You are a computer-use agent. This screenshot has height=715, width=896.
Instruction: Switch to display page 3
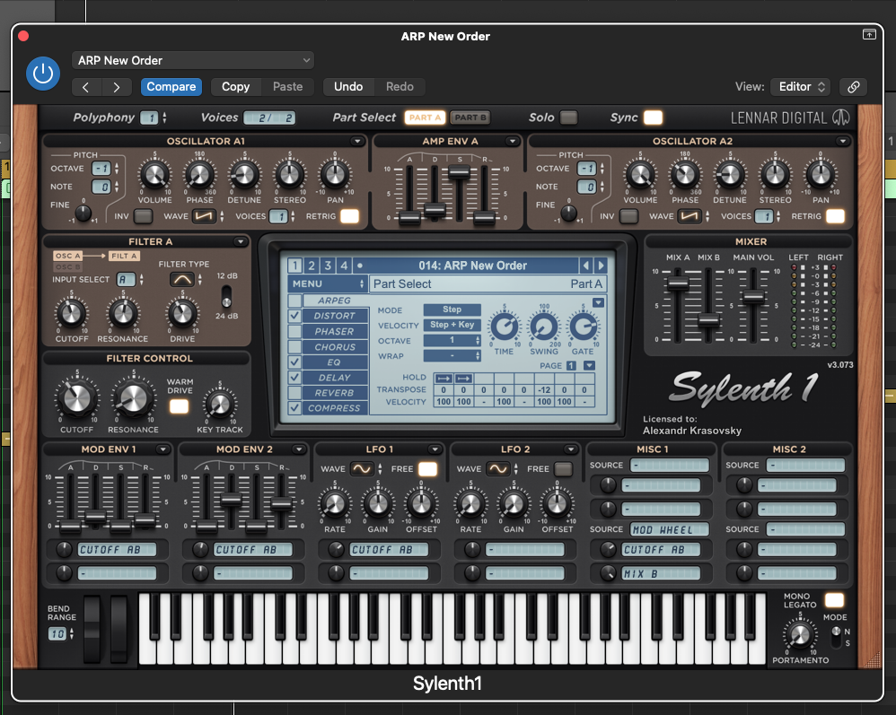click(328, 266)
